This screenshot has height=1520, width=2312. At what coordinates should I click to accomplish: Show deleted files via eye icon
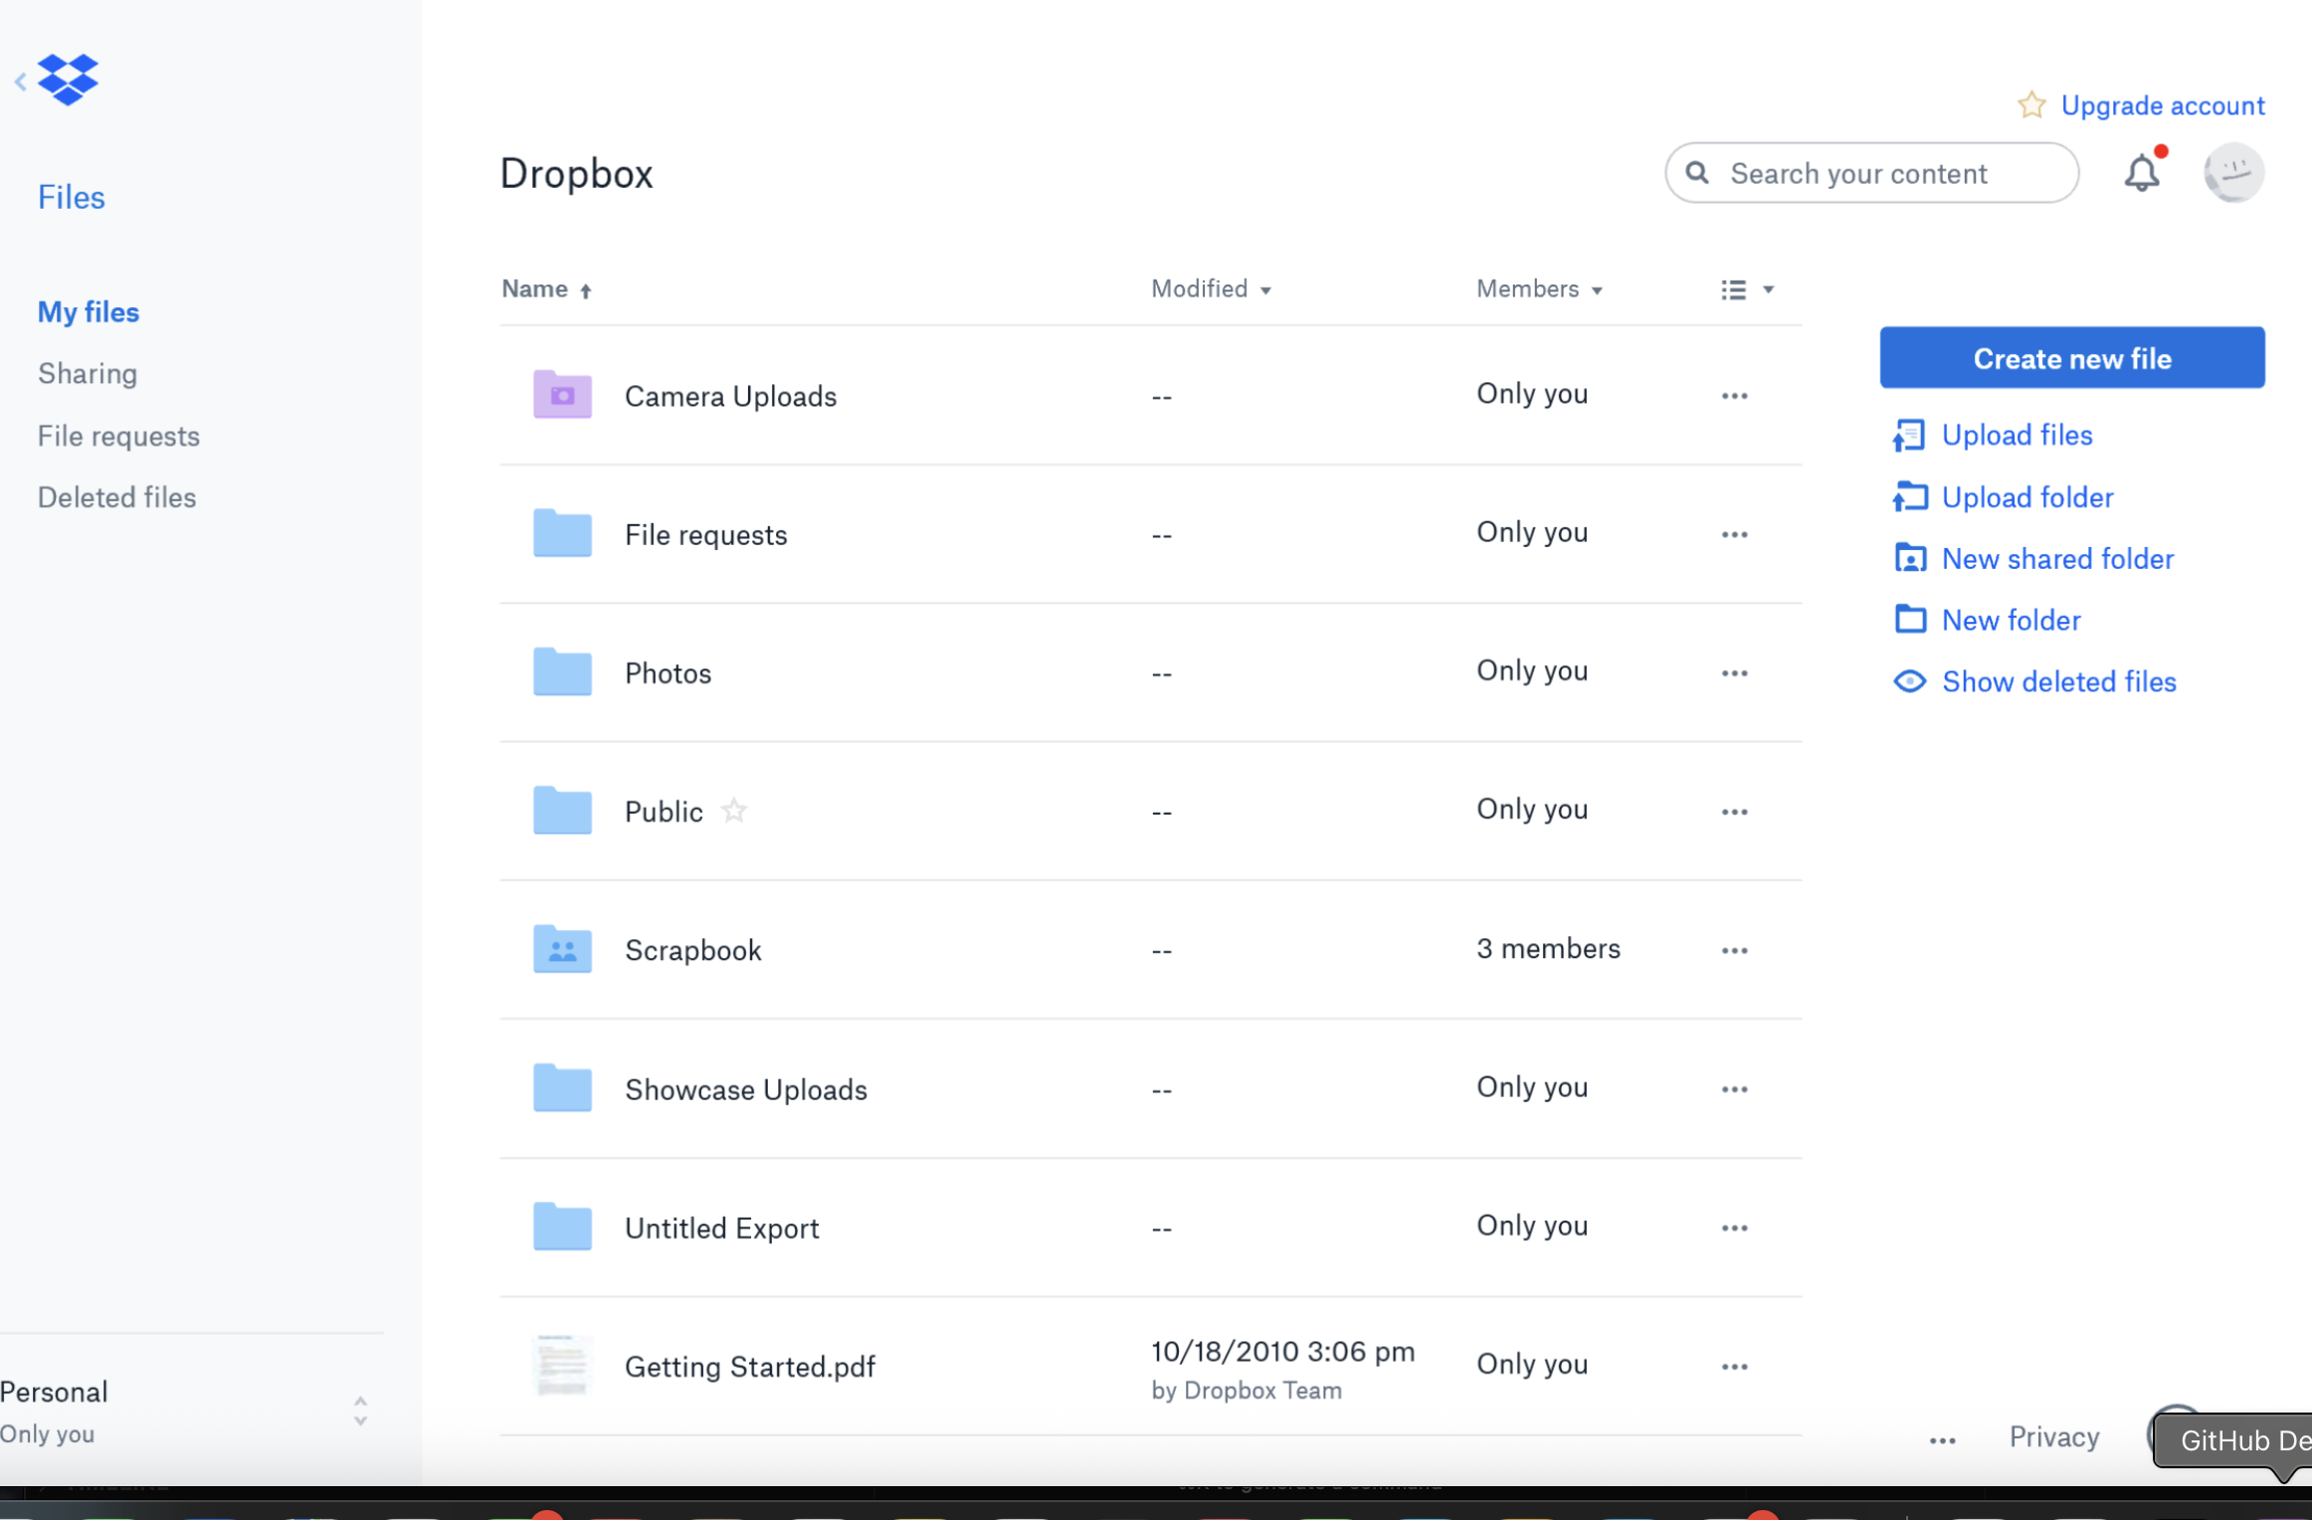tap(1908, 681)
